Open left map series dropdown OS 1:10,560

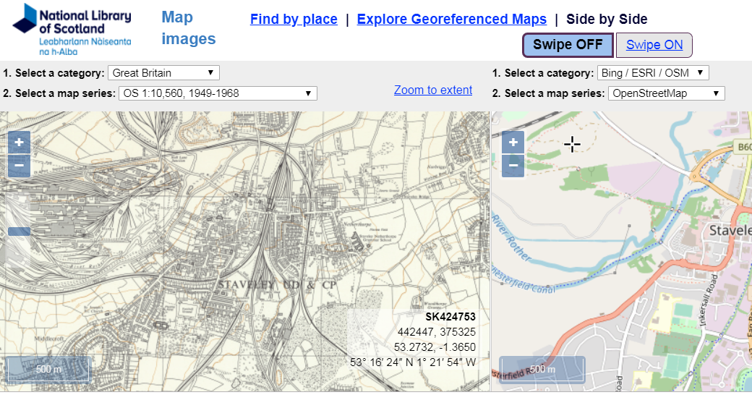218,93
